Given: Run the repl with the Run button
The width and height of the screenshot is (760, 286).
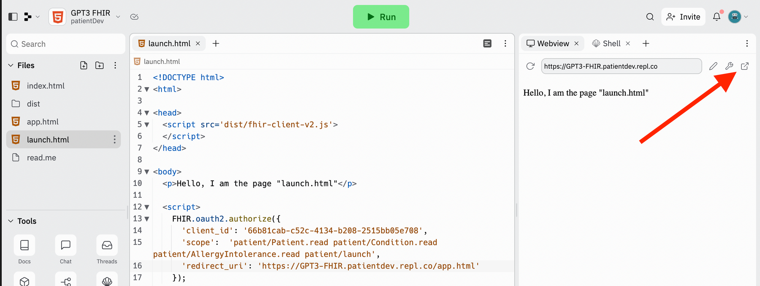Looking at the screenshot, I should pyautogui.click(x=381, y=17).
